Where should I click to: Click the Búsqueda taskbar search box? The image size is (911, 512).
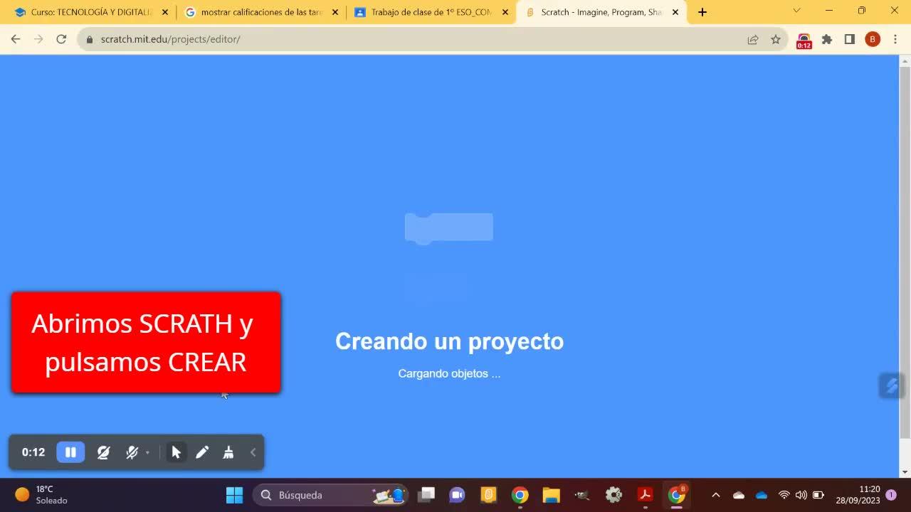[x=331, y=495]
